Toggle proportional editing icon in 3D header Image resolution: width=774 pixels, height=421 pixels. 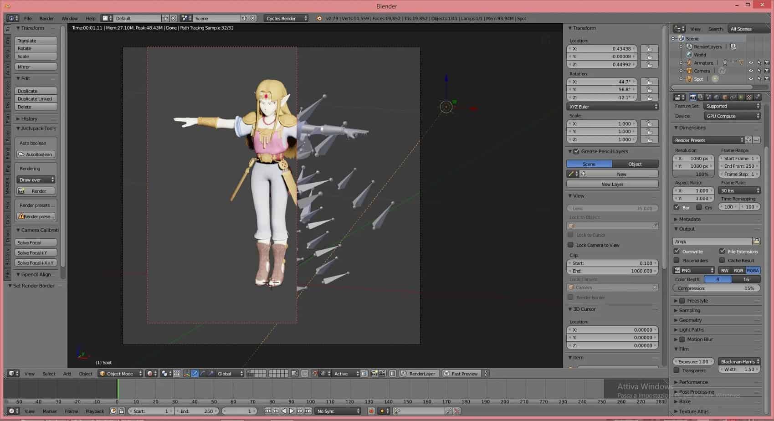pos(305,374)
